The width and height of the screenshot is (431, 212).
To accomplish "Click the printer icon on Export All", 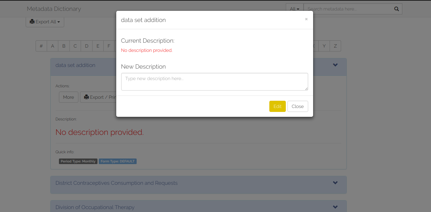I will [32, 22].
